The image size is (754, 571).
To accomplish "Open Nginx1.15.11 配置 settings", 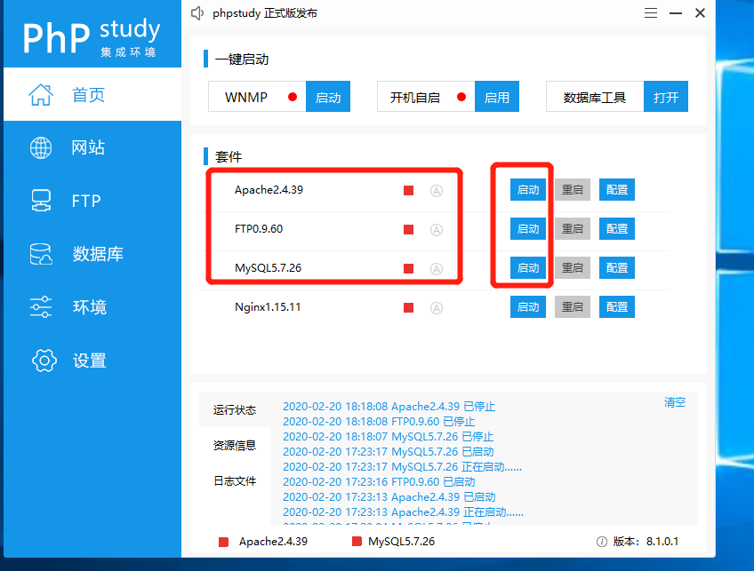I will (x=617, y=307).
